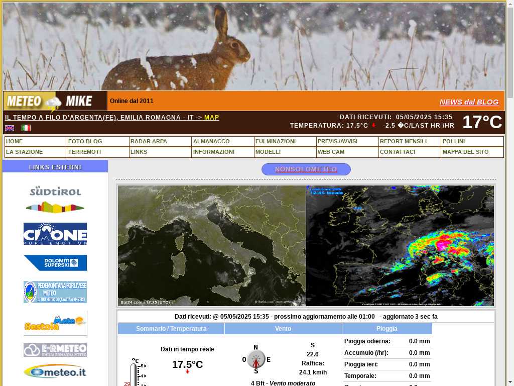The height and width of the screenshot is (386, 514).
Task: Click the red temperature trend arrow in header
Action: pos(373,125)
